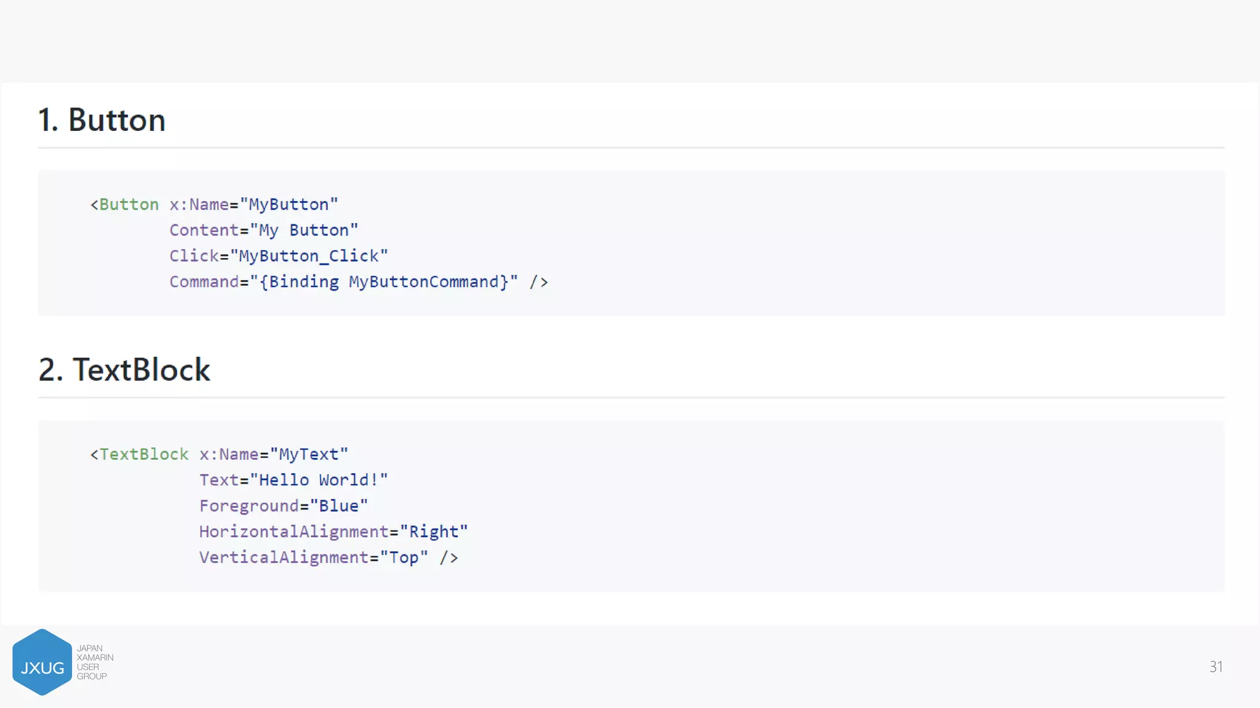Click the Japan Xamarin User Group text
The height and width of the screenshot is (708, 1260).
95,663
